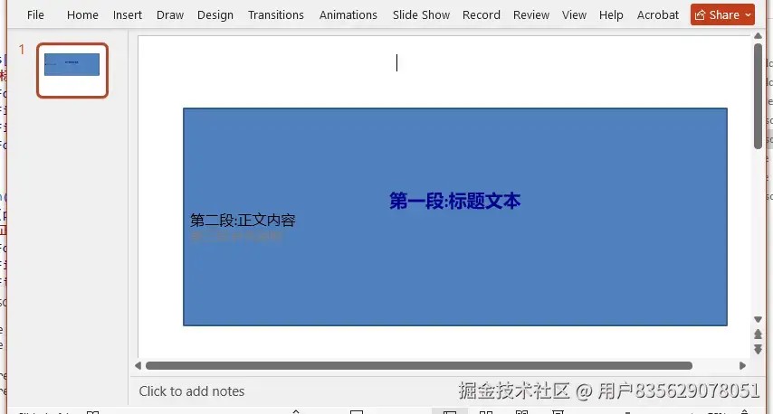Viewport: 773px width, 414px height.
Task: Open the Slide Show tab
Action: click(421, 14)
